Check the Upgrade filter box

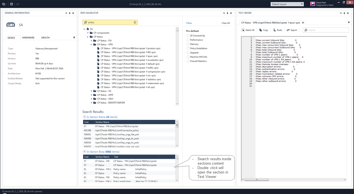click(188, 53)
